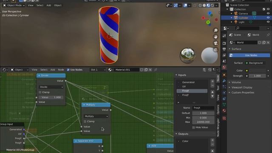Click the Default value 1.000 field
The width and height of the screenshot is (272, 153).
pos(203,113)
